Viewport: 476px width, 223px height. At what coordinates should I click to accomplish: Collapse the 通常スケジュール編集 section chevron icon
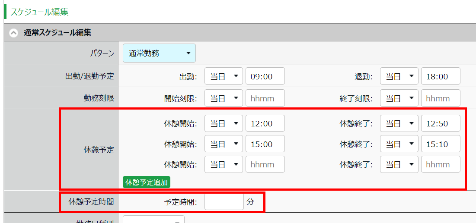[x=14, y=33]
